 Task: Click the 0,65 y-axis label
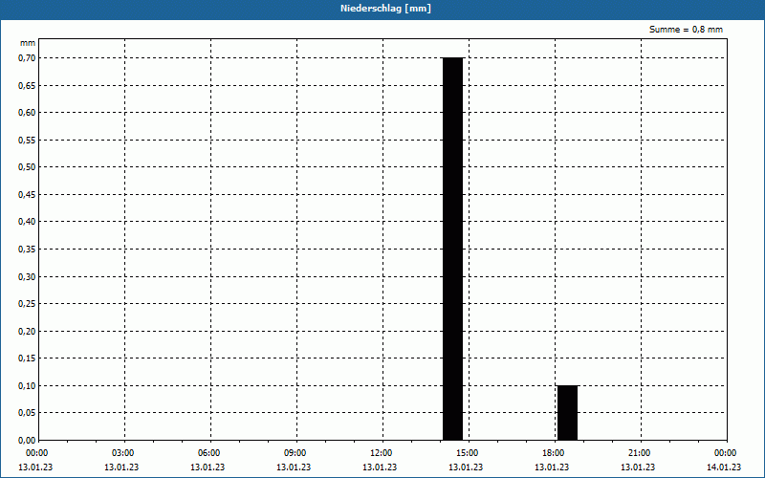tap(27, 85)
